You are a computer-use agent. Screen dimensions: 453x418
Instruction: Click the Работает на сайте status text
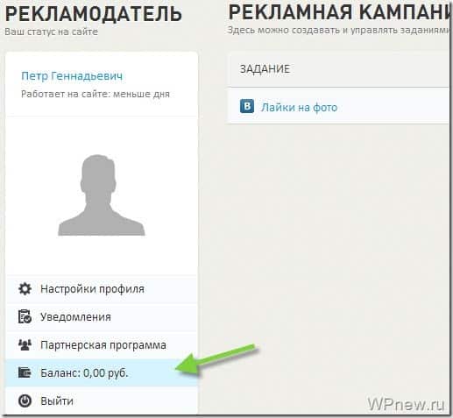[x=96, y=95]
